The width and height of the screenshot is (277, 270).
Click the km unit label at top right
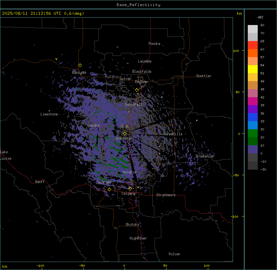pos(239,13)
